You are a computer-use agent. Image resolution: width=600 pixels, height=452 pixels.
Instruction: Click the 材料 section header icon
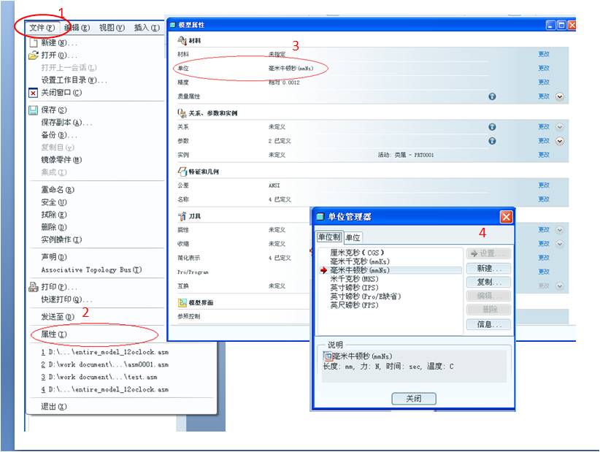182,40
